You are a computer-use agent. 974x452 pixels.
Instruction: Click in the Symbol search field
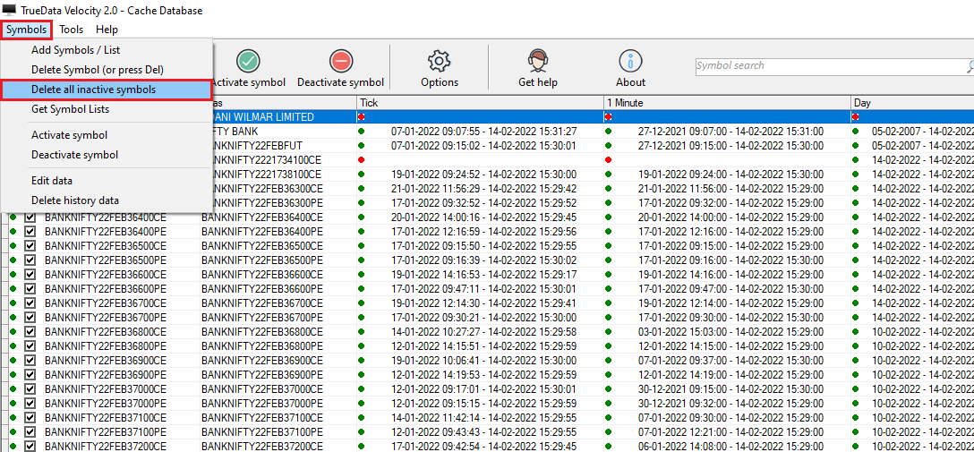(829, 66)
